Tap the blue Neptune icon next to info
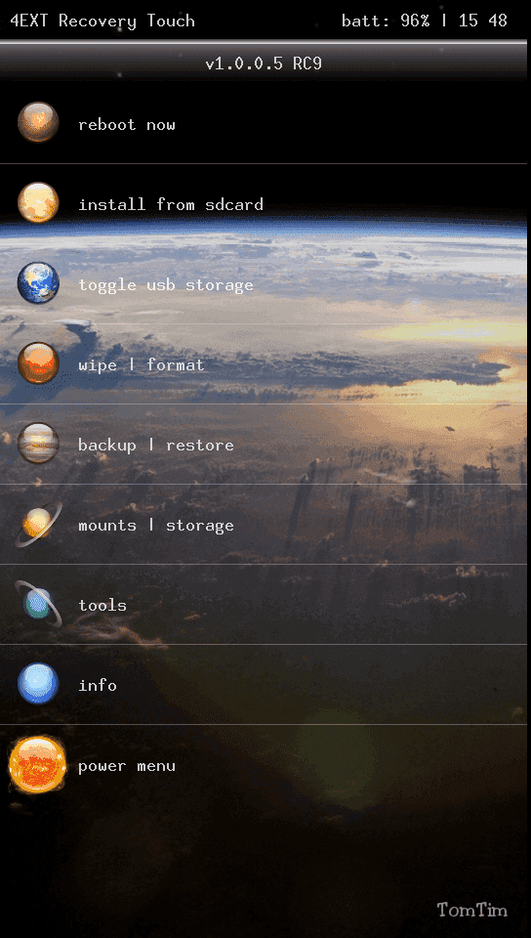 point(38,683)
